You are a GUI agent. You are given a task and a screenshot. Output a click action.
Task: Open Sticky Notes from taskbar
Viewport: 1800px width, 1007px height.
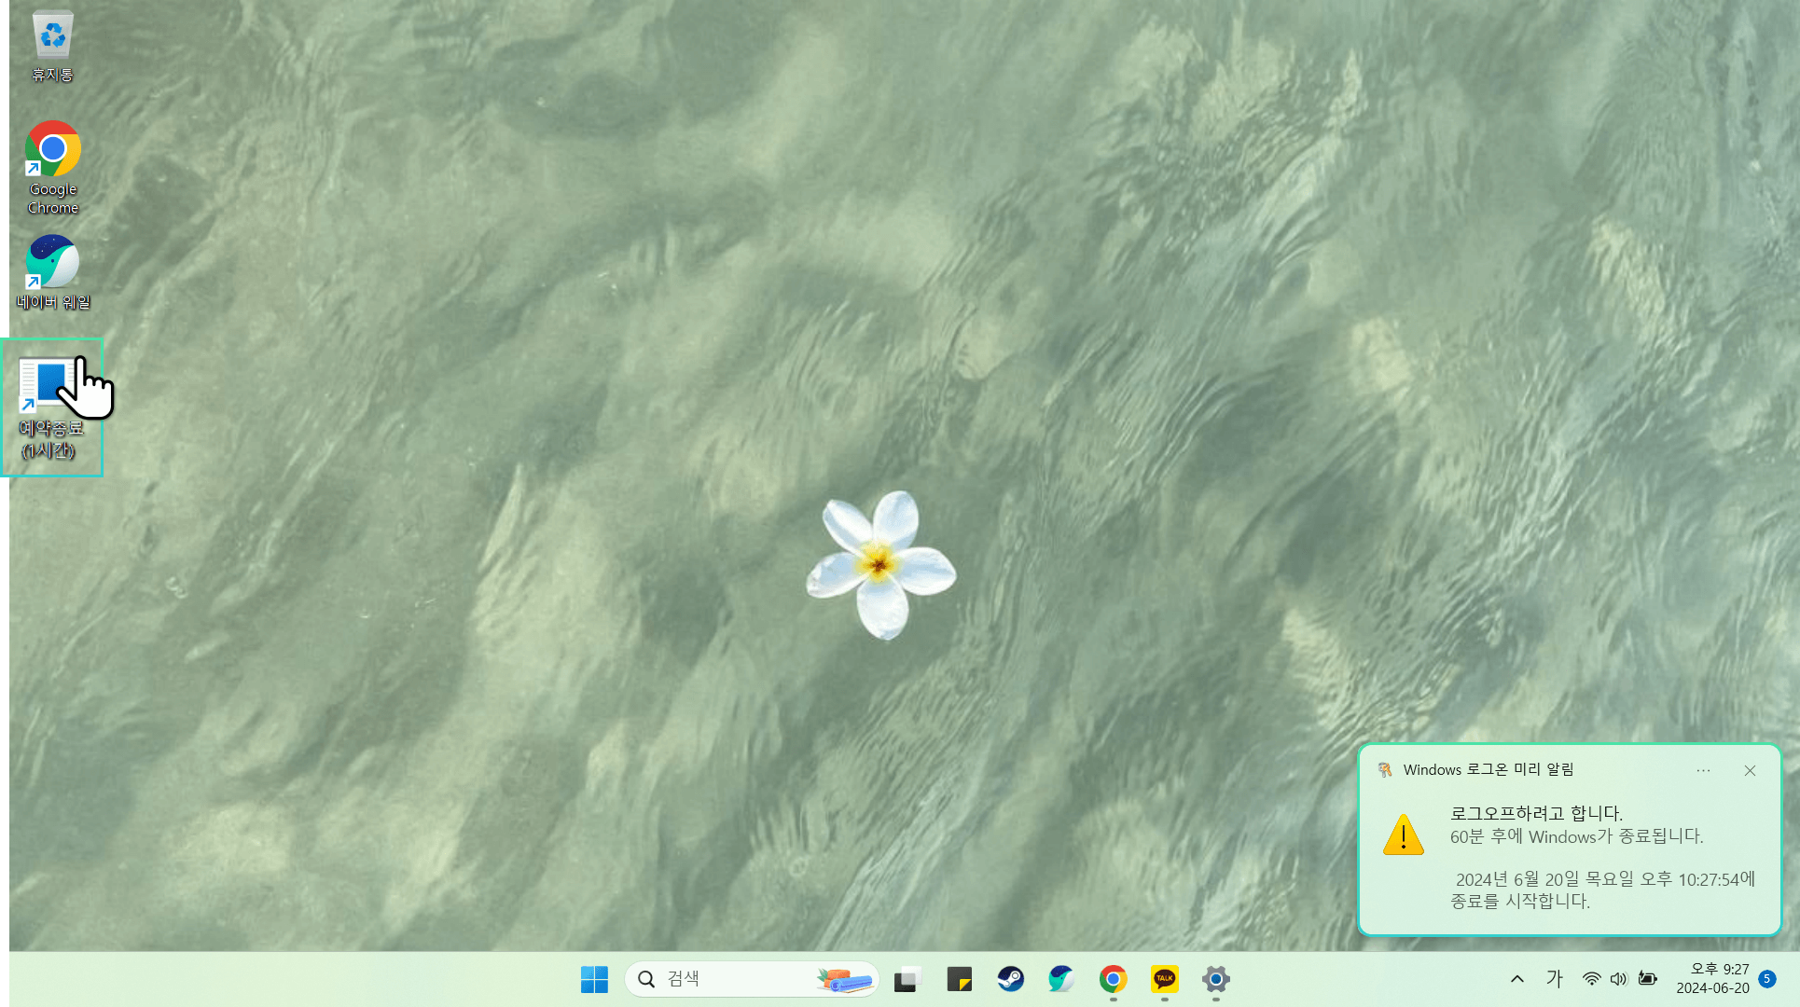tap(959, 979)
